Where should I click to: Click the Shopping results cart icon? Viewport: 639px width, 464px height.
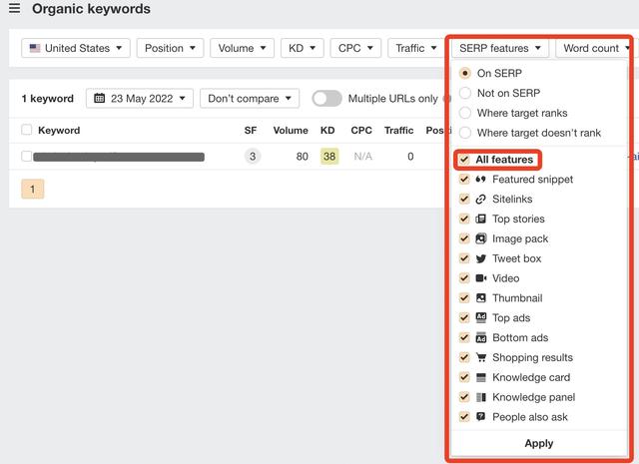[x=481, y=357]
